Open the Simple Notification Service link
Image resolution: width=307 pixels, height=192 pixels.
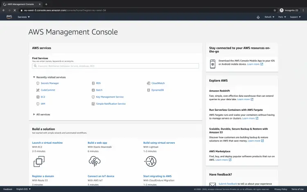(111, 104)
